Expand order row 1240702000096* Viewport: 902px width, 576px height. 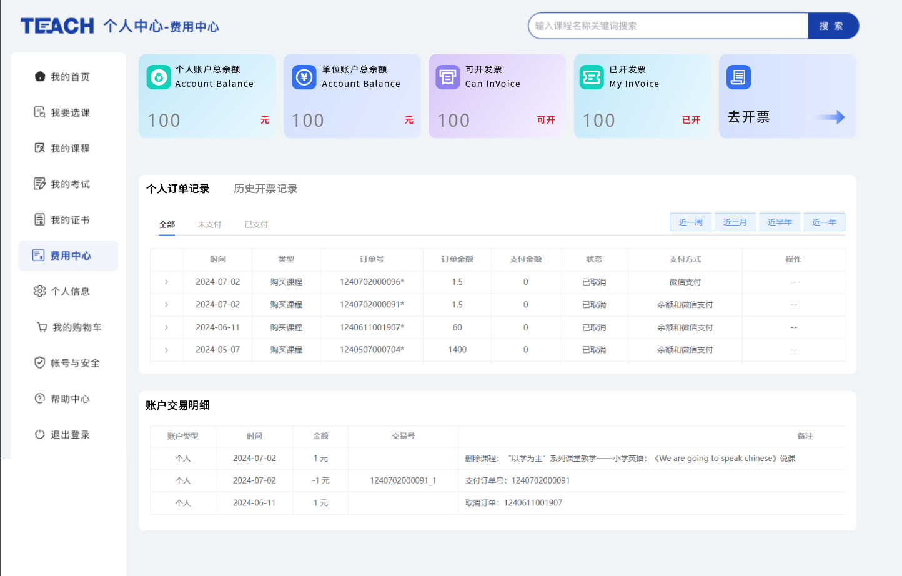pos(166,282)
